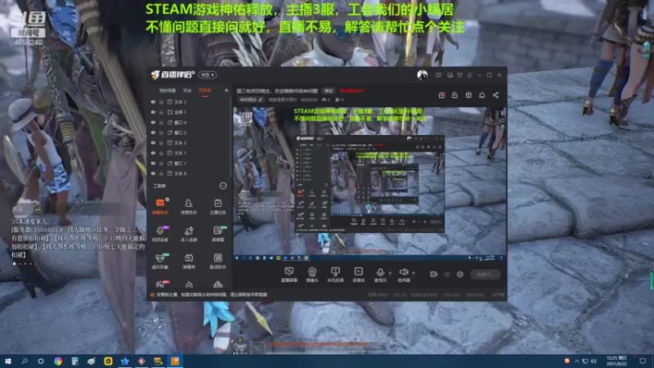Hide the 窗口 3 layer with its eye icon
Screen dimensions: 654x368
[x=153, y=132]
